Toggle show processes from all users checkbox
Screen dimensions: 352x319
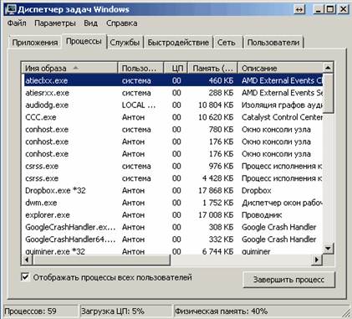point(25,277)
